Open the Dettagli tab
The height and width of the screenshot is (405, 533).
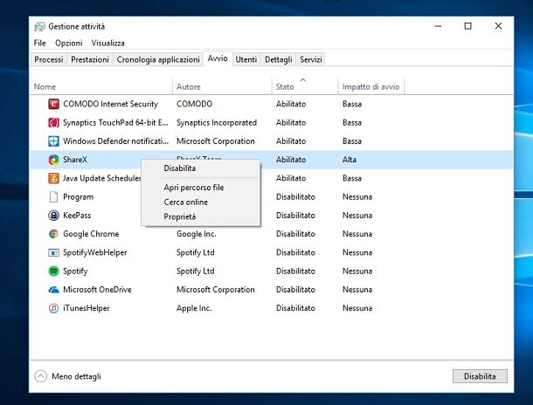tap(279, 59)
